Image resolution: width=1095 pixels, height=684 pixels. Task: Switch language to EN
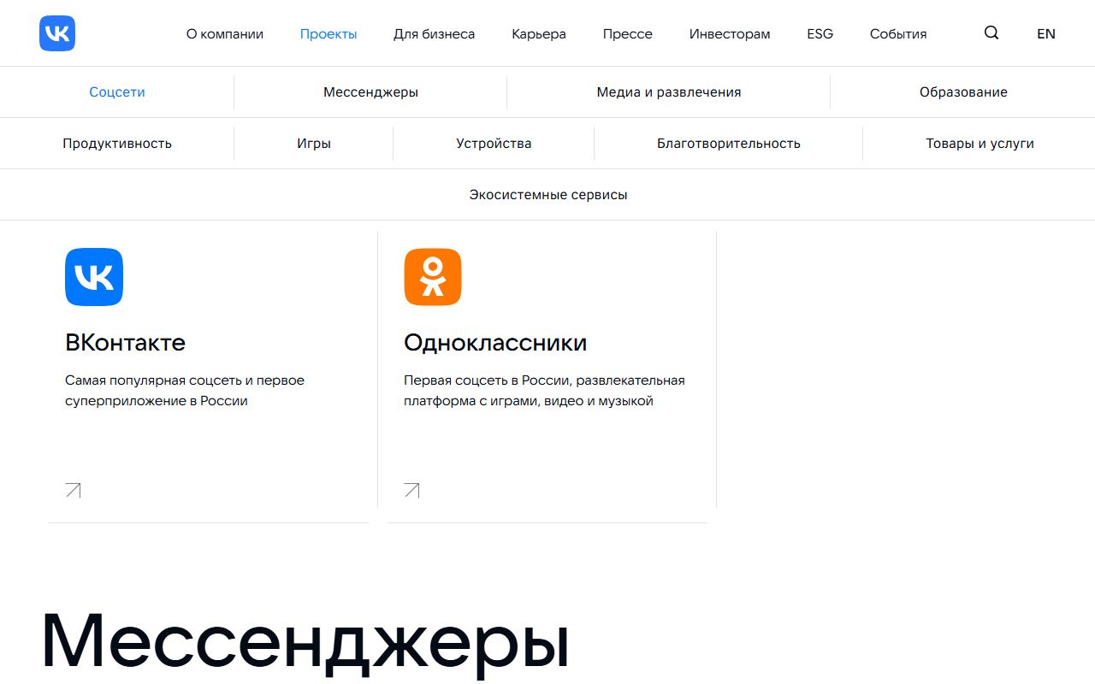(1046, 34)
